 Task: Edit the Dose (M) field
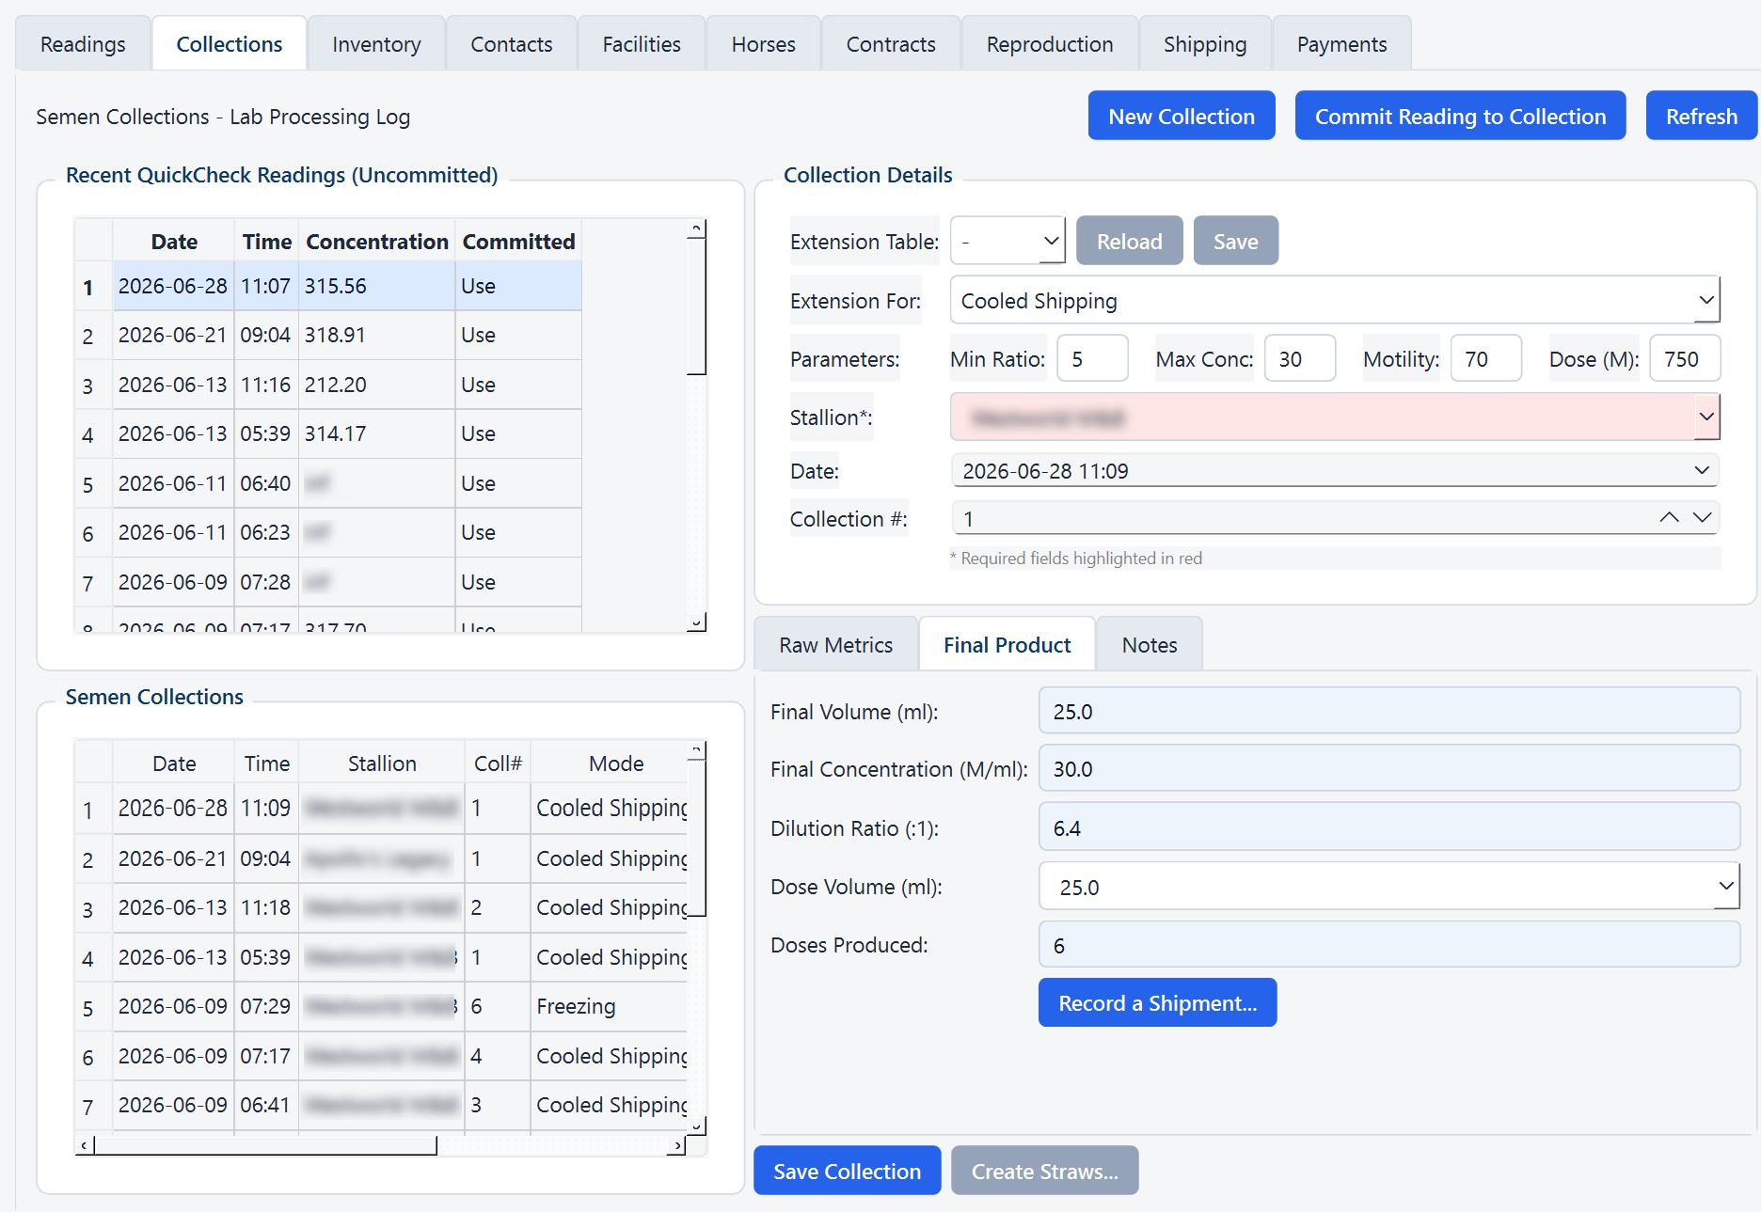point(1685,358)
